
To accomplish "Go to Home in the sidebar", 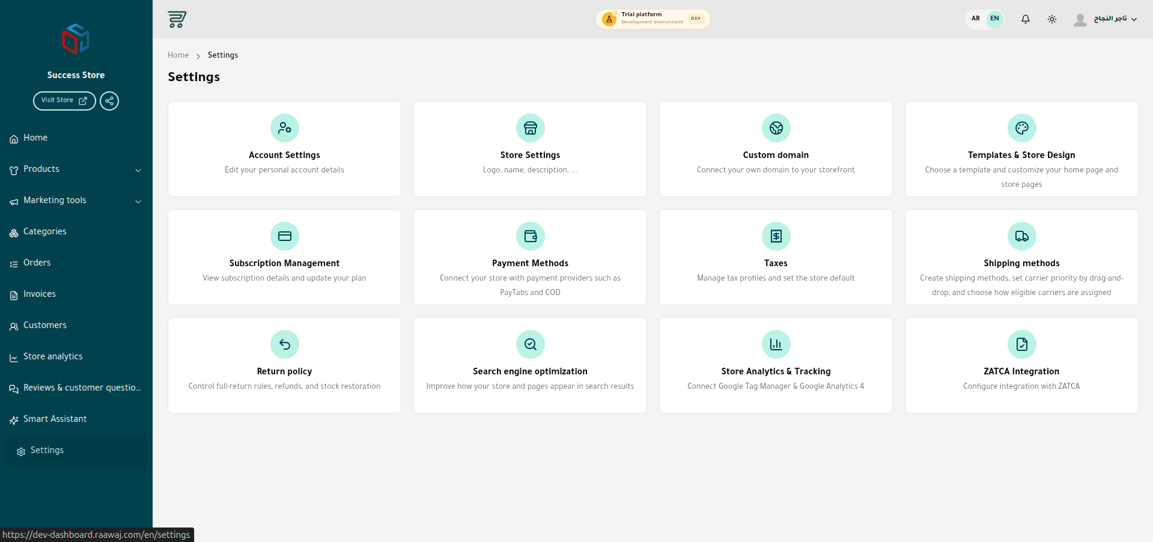I will point(76,138).
